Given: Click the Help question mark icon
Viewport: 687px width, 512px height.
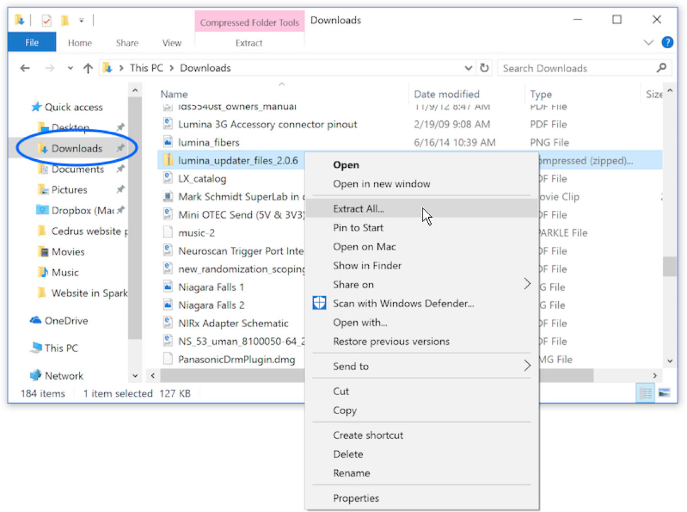Looking at the screenshot, I should coord(667,42).
